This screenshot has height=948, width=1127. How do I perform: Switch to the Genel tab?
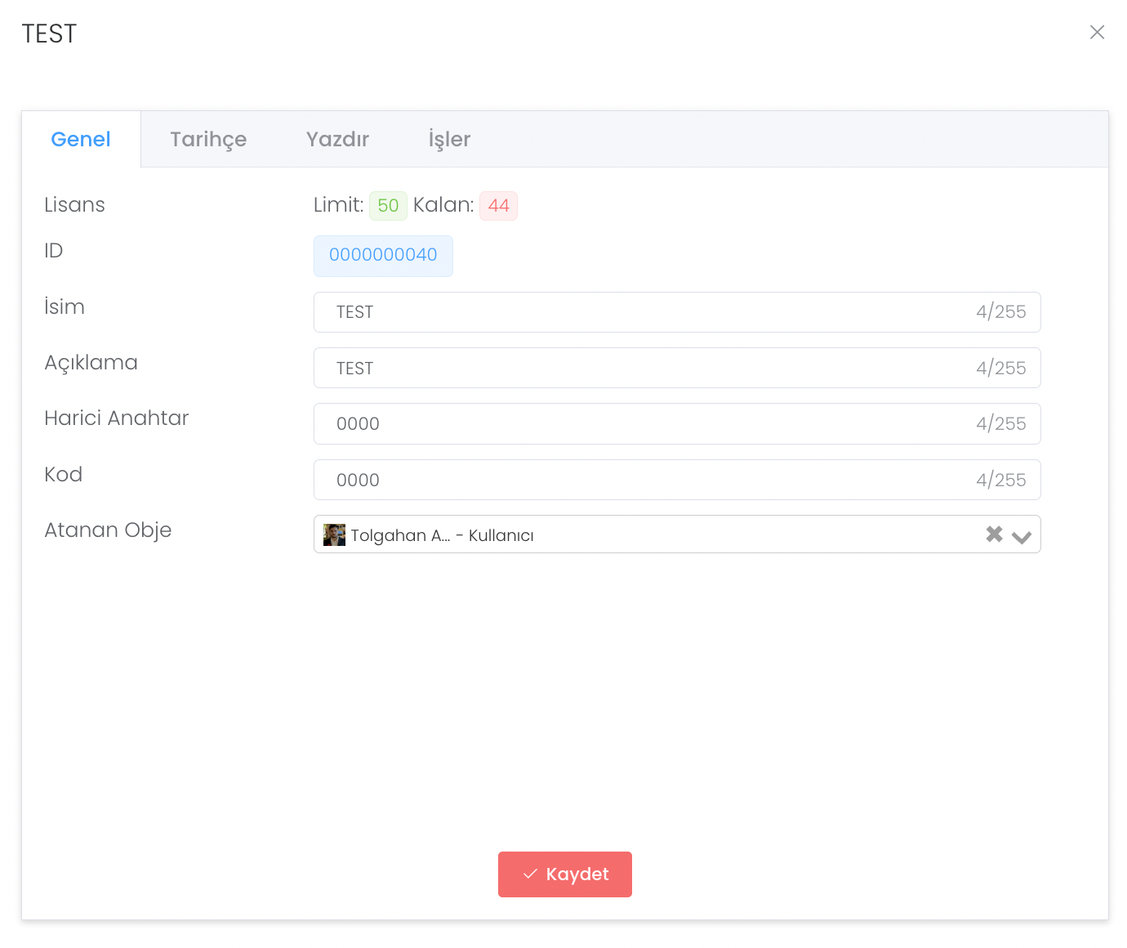81,140
